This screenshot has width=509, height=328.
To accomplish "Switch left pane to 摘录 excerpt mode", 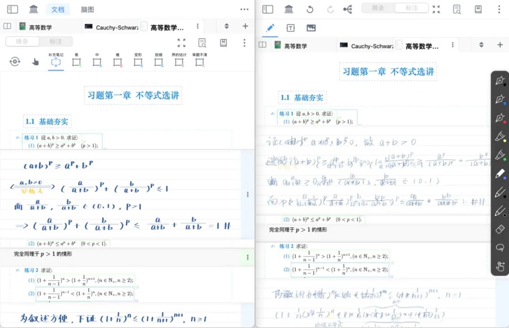I will point(22,41).
